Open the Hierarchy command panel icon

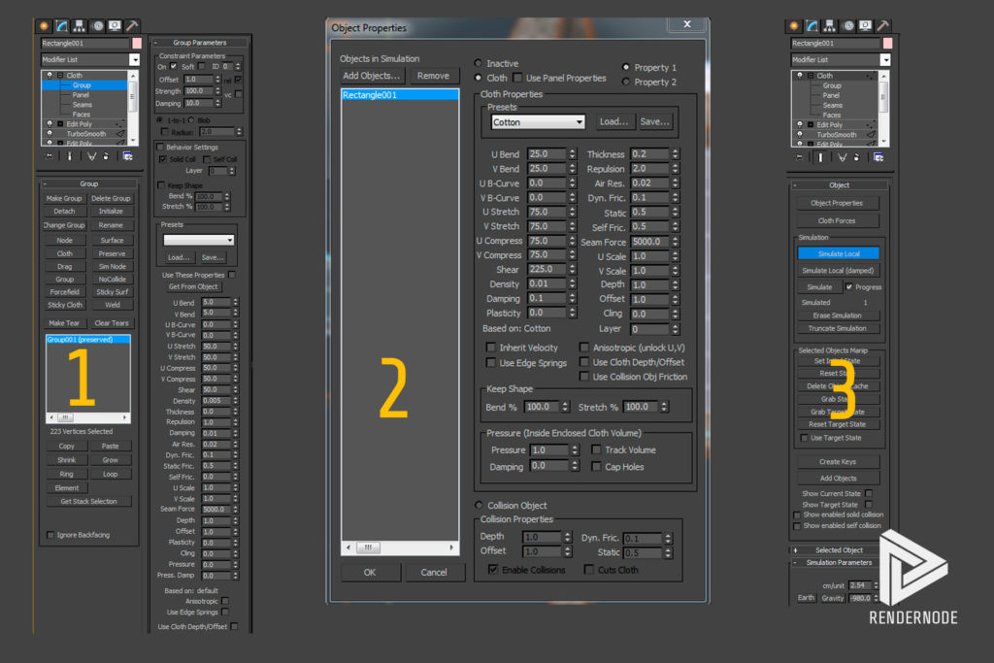pos(78,26)
